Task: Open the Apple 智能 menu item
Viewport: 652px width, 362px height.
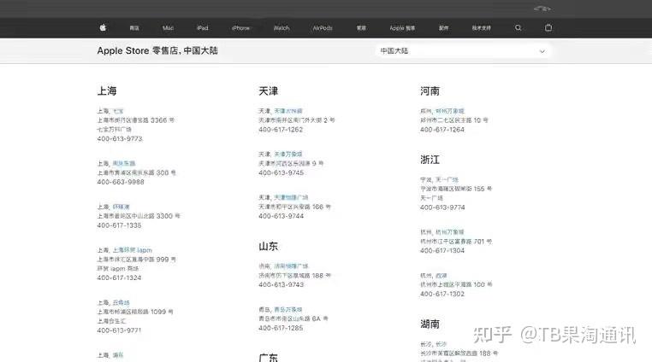Action: pyautogui.click(x=402, y=28)
